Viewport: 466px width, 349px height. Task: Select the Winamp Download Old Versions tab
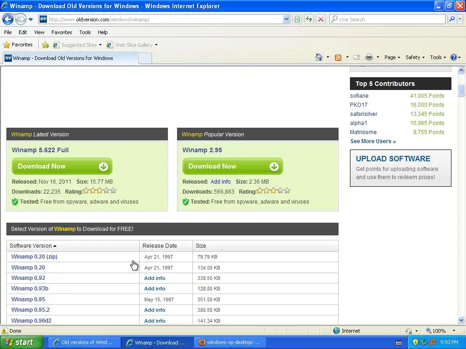pyautogui.click(x=71, y=58)
